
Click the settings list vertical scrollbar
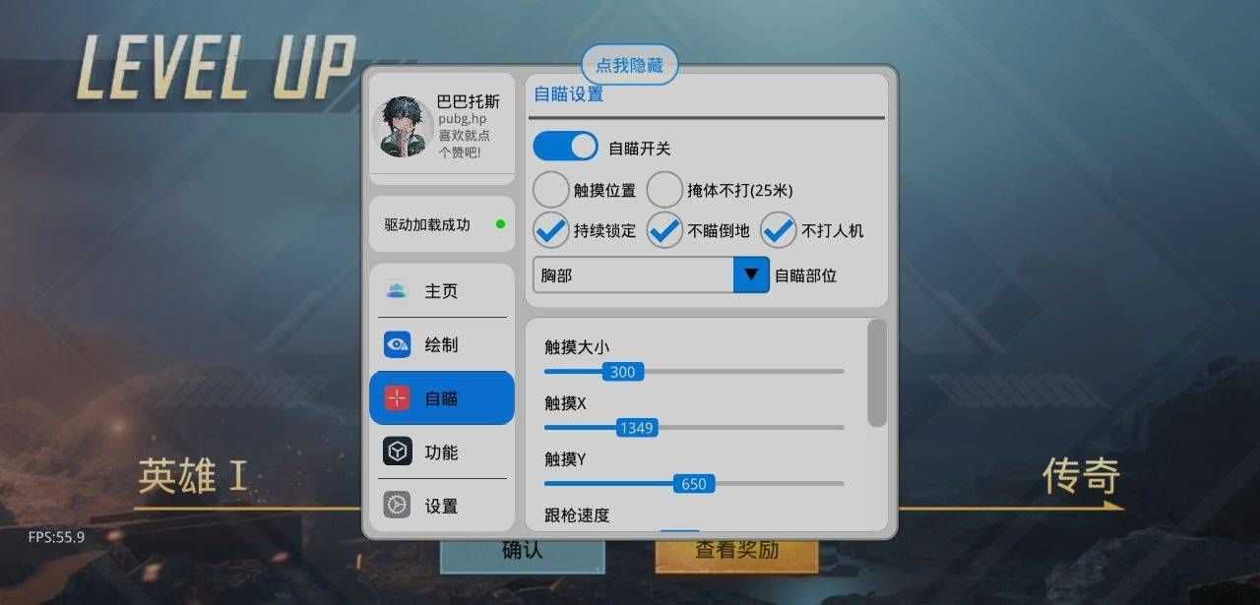(x=876, y=373)
